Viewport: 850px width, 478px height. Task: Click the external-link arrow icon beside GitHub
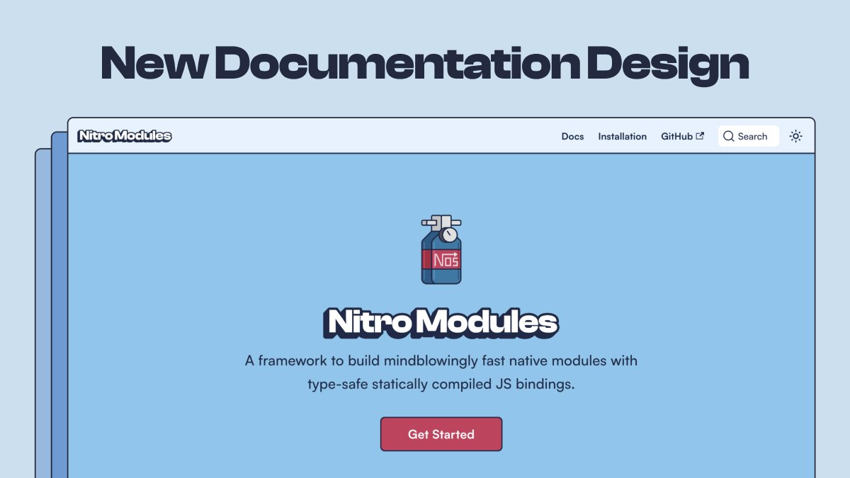(701, 136)
